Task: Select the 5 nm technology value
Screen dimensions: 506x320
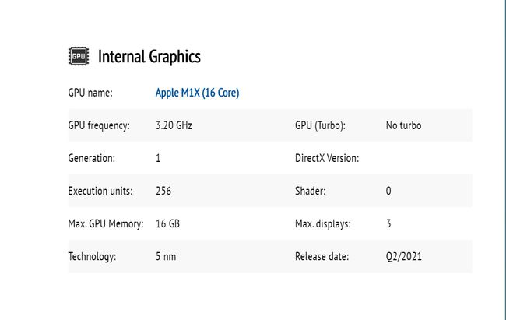Action: (165, 256)
